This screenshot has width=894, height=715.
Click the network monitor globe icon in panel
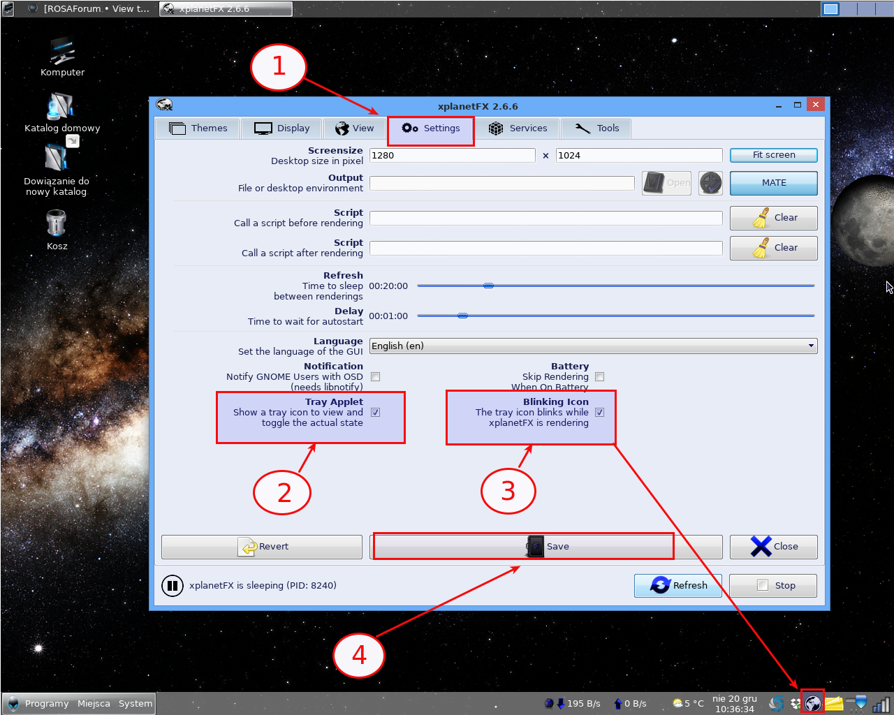click(x=549, y=703)
